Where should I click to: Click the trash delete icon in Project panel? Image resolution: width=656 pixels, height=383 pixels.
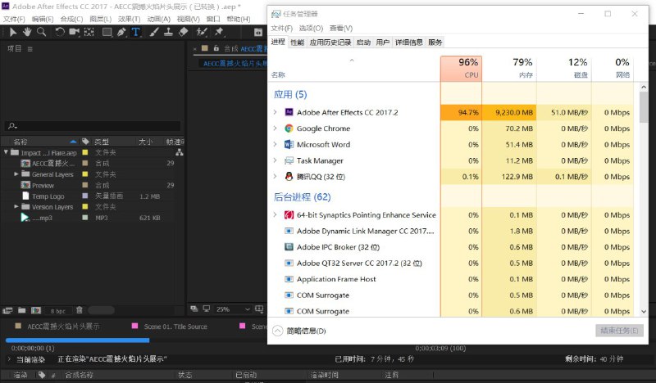coord(80,310)
